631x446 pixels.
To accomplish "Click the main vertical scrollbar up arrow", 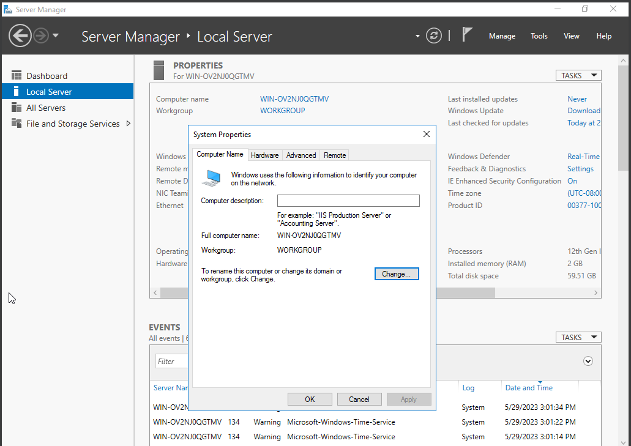I will coord(624,61).
